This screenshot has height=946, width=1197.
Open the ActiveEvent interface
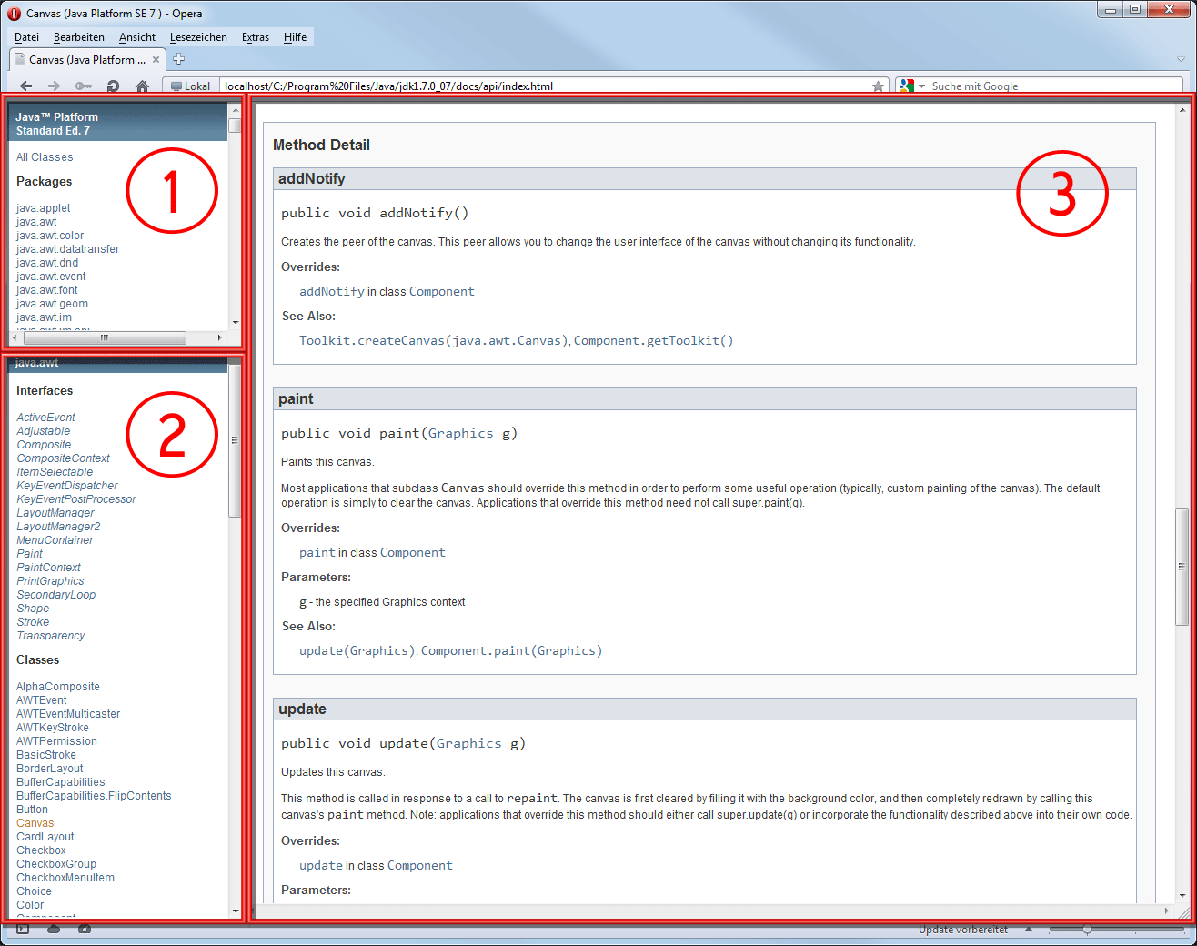pos(45,418)
